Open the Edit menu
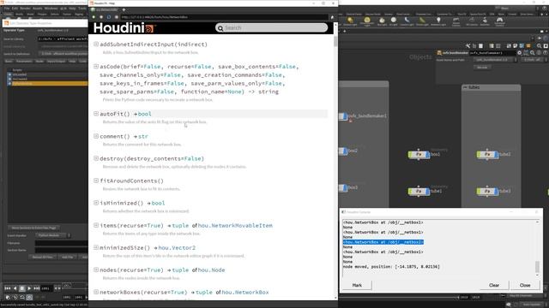Viewport: 549px width, 308px height. pyautogui.click(x=15, y=8)
